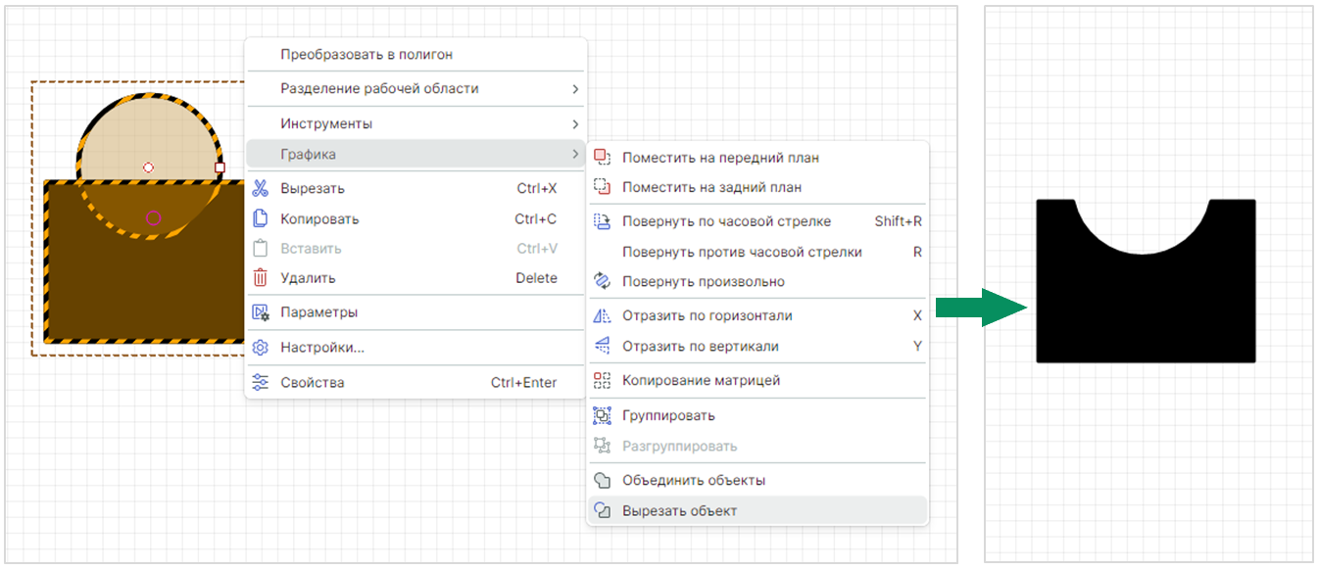Expand the Графика submenu arrow
The width and height of the screenshot is (1318, 570).
[575, 154]
